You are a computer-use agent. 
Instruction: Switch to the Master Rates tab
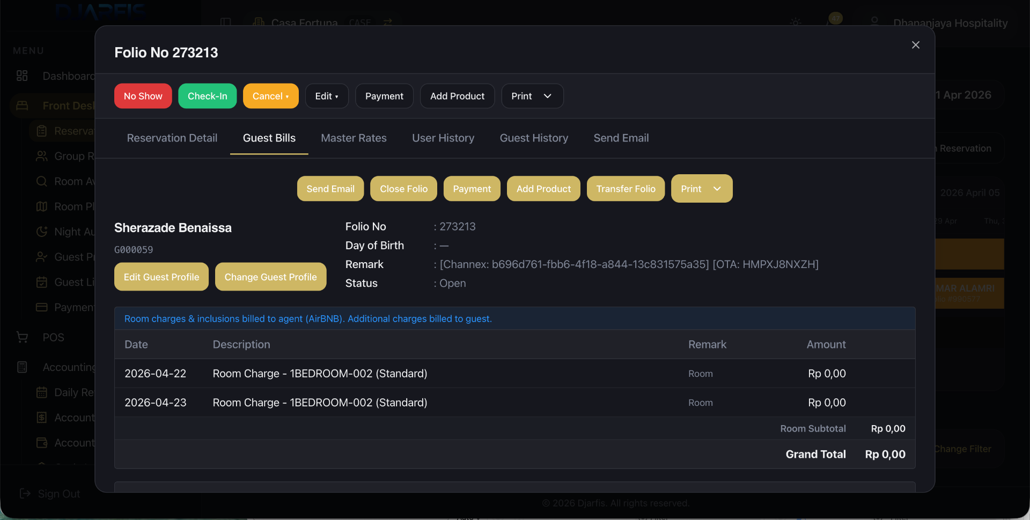tap(354, 138)
